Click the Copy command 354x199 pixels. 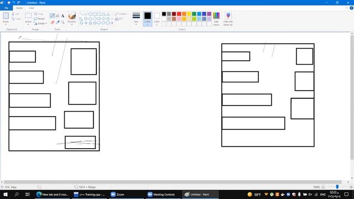tap(16, 19)
